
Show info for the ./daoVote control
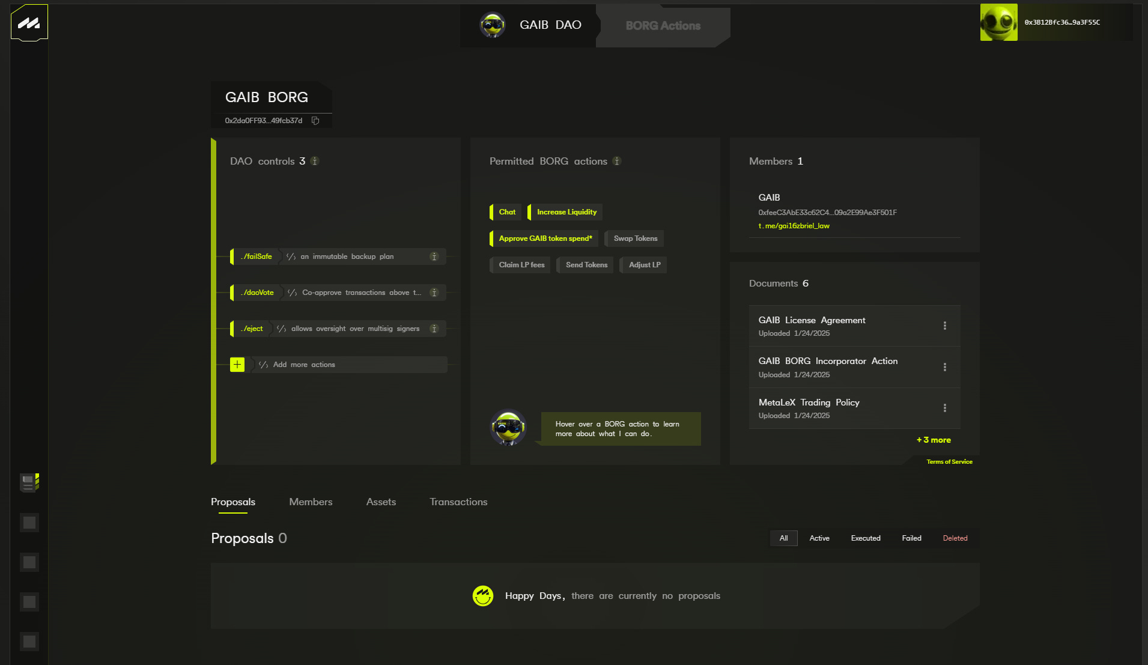pyautogui.click(x=434, y=293)
